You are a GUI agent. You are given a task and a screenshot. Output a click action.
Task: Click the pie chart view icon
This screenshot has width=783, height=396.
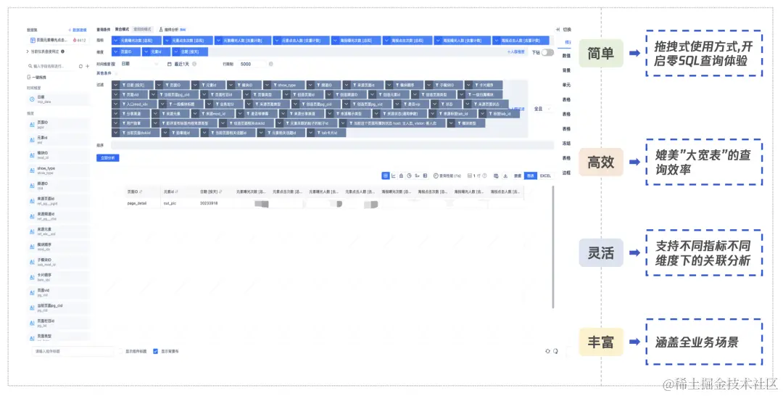(x=409, y=176)
